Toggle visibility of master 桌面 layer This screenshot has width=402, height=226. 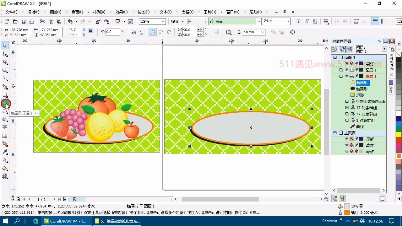click(347, 145)
